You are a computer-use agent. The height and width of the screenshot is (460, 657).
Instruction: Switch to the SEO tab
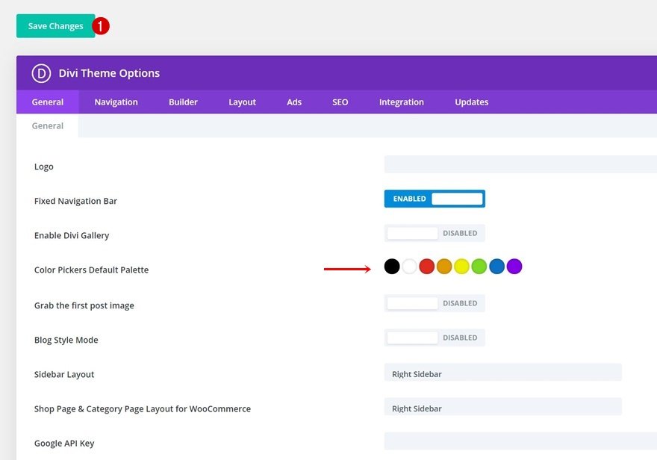pyautogui.click(x=340, y=102)
